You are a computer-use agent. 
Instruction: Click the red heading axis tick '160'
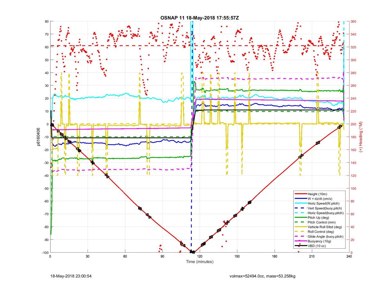click(354, 150)
